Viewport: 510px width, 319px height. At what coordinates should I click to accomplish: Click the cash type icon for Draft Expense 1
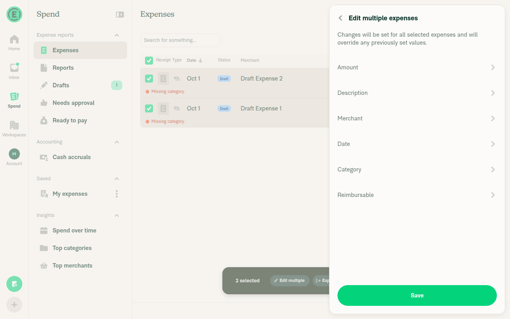click(x=177, y=108)
